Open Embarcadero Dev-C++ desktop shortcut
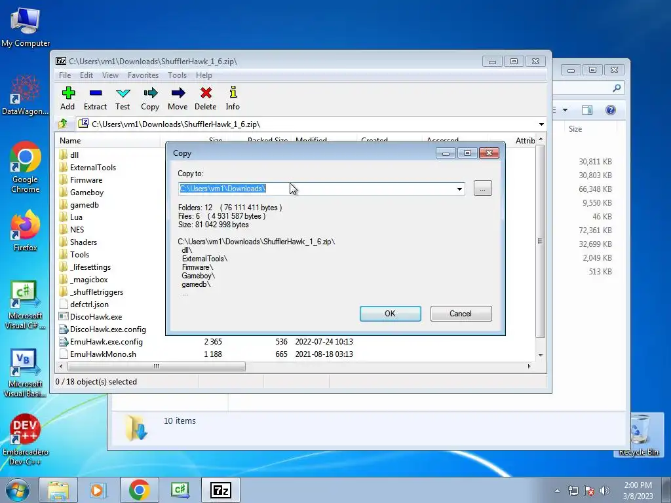This screenshot has width=671, height=503. click(26, 439)
